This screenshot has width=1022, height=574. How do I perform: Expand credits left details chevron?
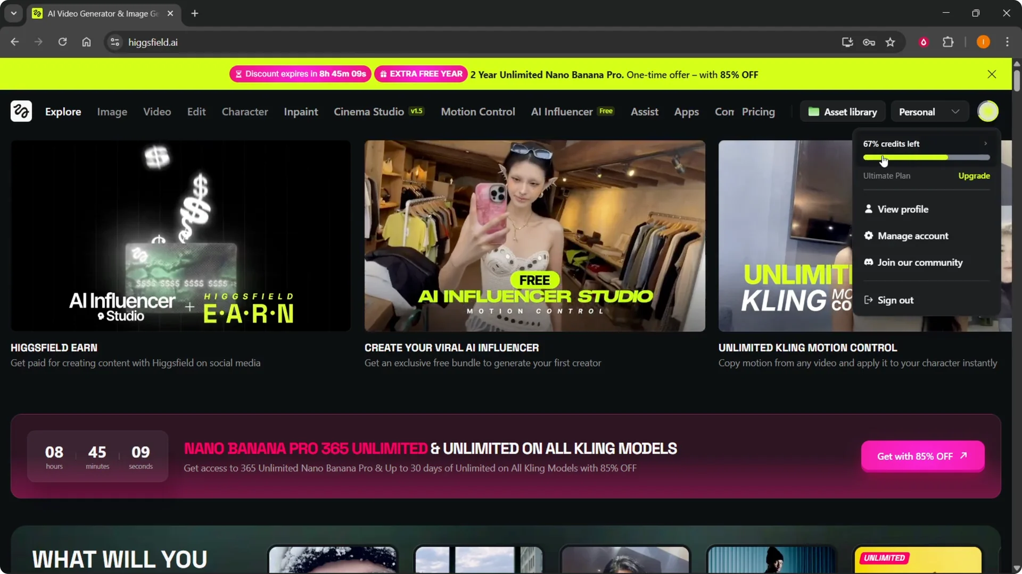pyautogui.click(x=985, y=143)
